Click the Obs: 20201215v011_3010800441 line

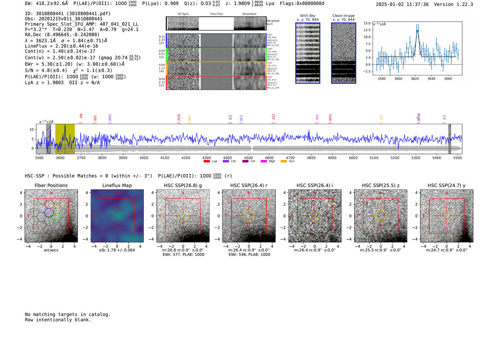point(64,19)
